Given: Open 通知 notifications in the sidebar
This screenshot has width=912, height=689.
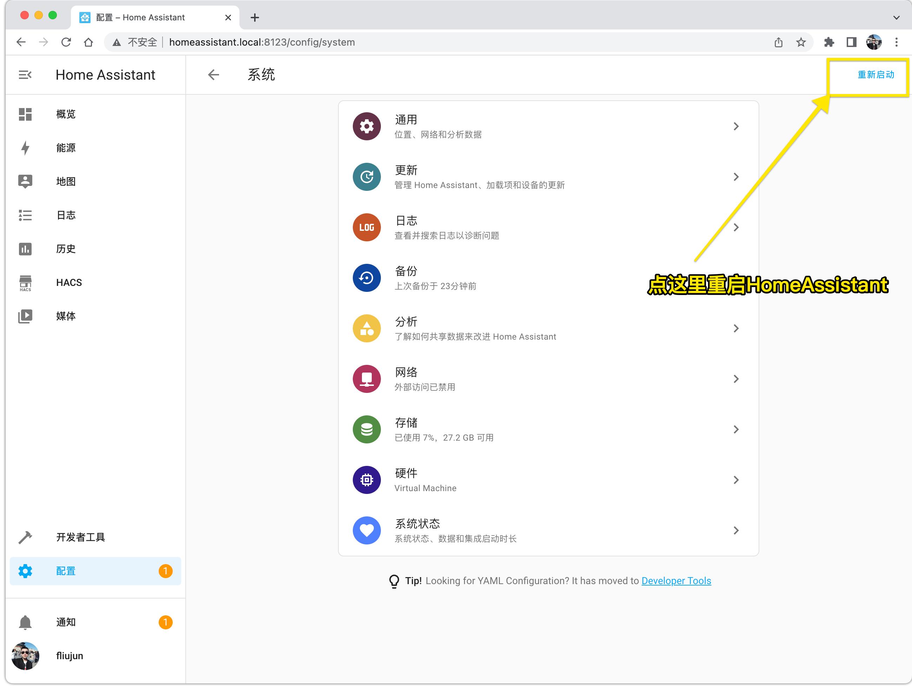Looking at the screenshot, I should coord(25,622).
